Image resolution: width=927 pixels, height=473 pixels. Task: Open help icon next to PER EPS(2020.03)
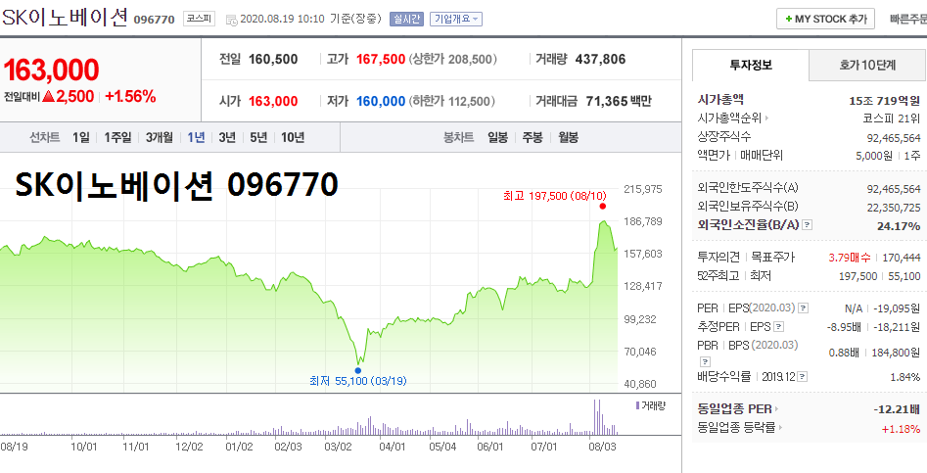click(803, 308)
